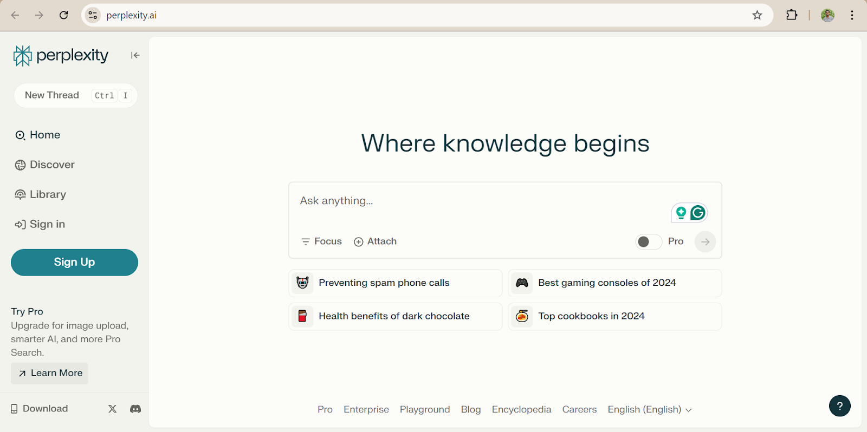Open the Blog footer link
This screenshot has height=432, width=867.
471,409
